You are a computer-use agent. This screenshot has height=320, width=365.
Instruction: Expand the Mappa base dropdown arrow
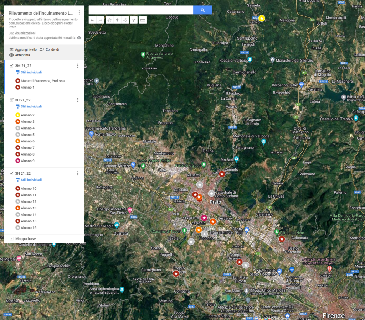tap(12, 239)
